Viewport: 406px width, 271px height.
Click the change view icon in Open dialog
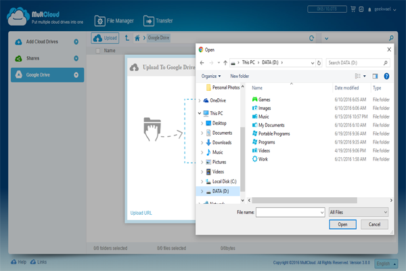tap(357, 76)
